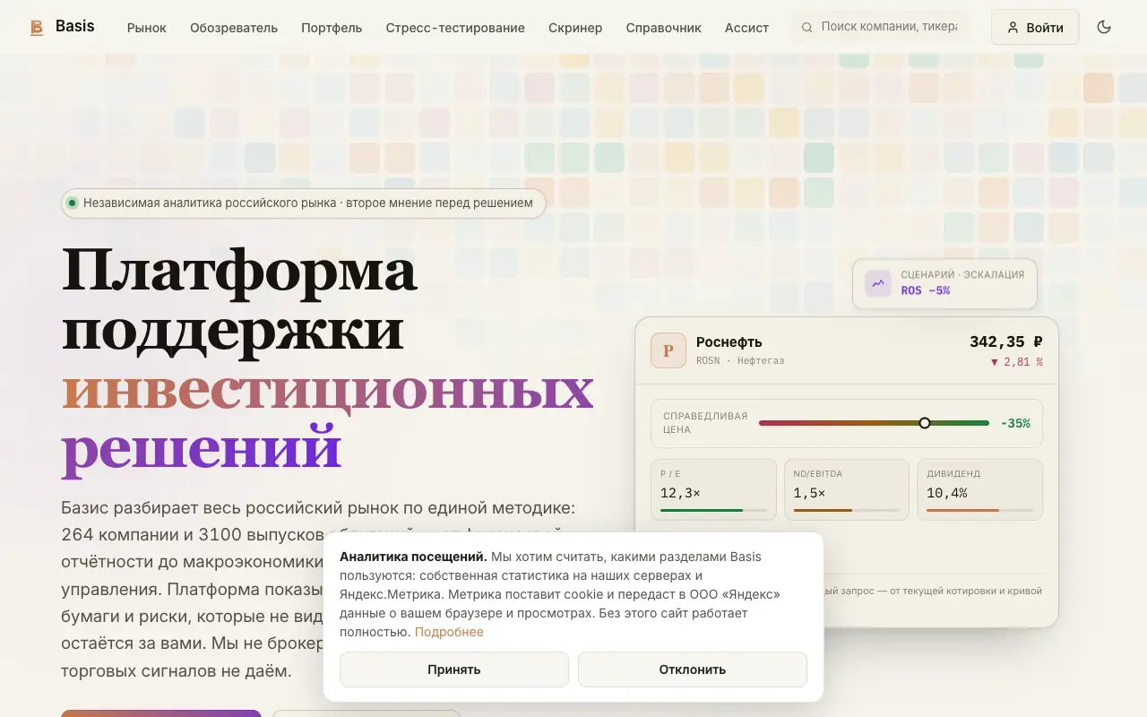Click the P / E metric card

click(713, 489)
